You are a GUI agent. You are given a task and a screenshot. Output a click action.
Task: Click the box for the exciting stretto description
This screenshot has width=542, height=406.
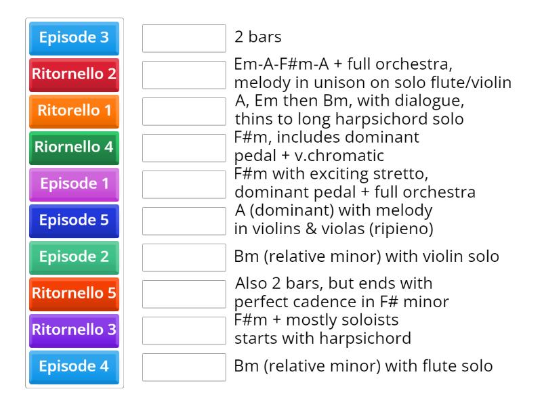(x=184, y=185)
